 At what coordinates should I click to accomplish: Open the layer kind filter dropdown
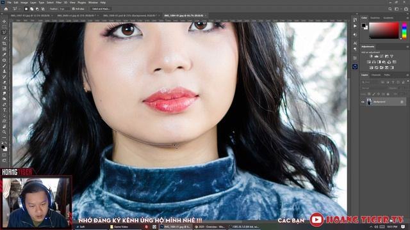(370, 82)
